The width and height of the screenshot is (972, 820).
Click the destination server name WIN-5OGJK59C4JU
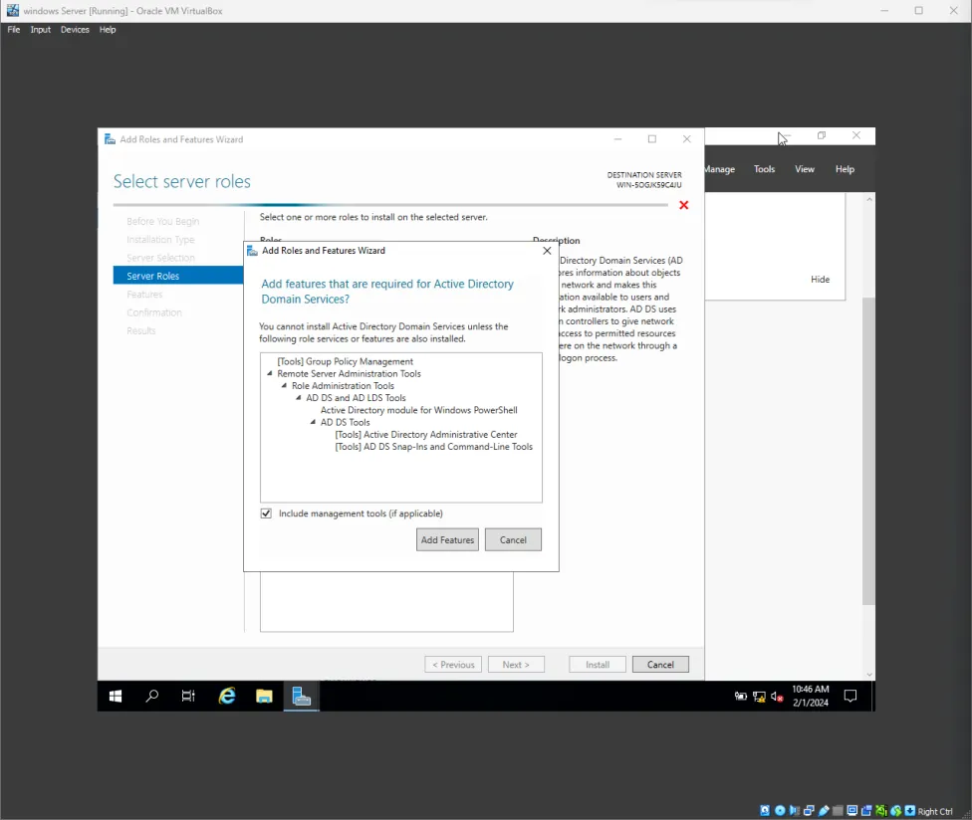click(x=649, y=185)
